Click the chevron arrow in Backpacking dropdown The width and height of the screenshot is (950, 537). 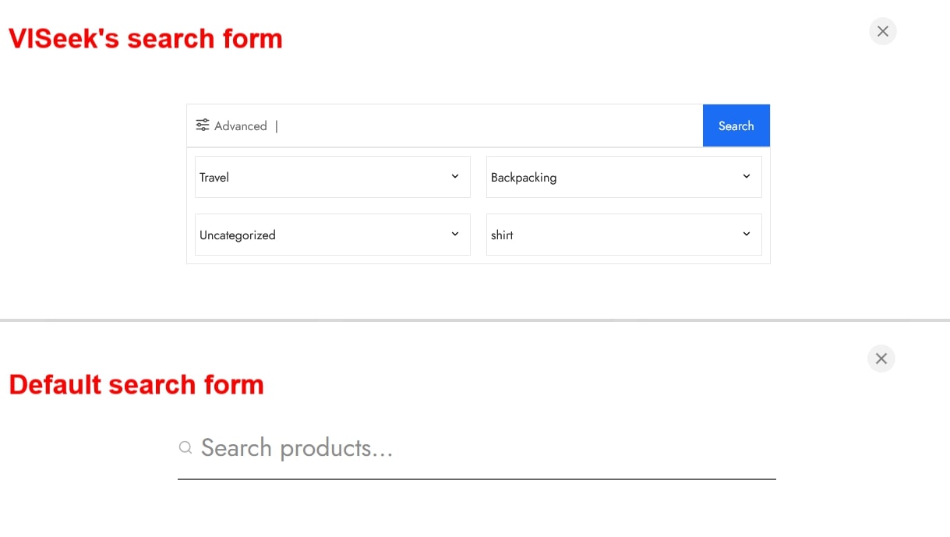(x=747, y=176)
